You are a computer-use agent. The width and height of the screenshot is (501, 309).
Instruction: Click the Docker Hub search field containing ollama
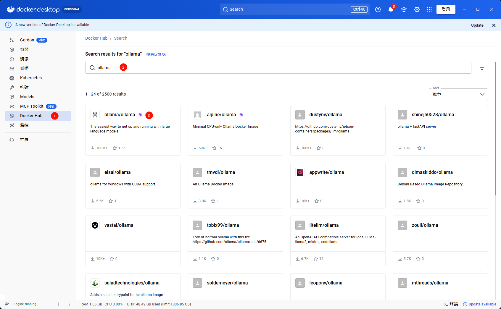click(x=278, y=68)
